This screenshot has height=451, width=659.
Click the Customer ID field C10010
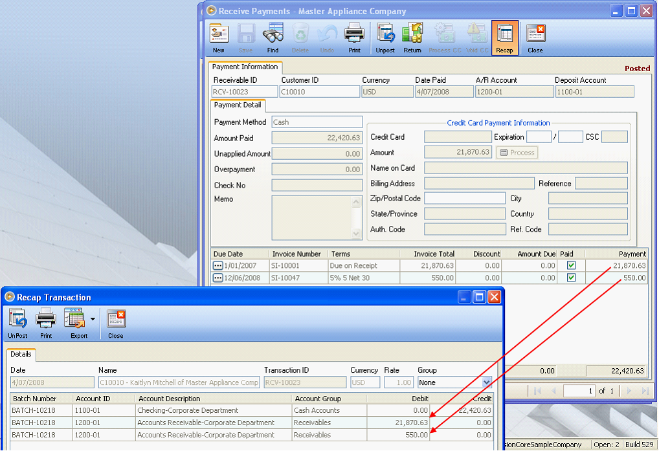tap(319, 91)
